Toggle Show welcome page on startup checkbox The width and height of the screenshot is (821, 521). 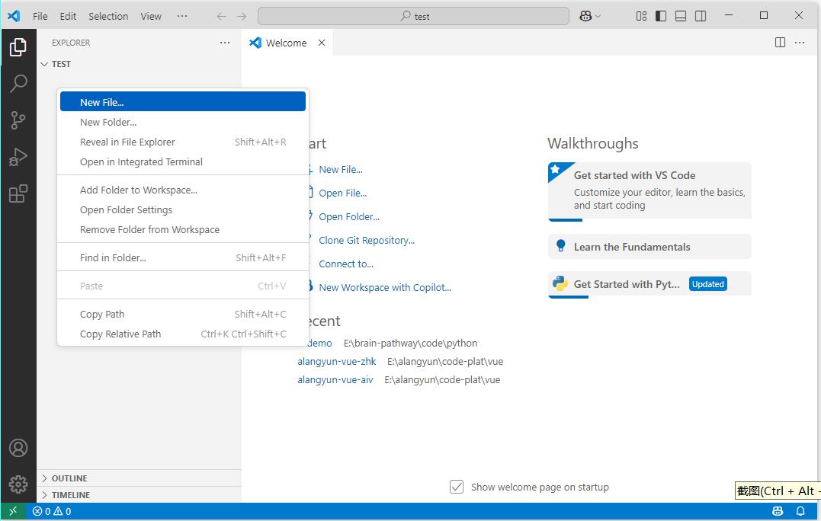pos(457,487)
